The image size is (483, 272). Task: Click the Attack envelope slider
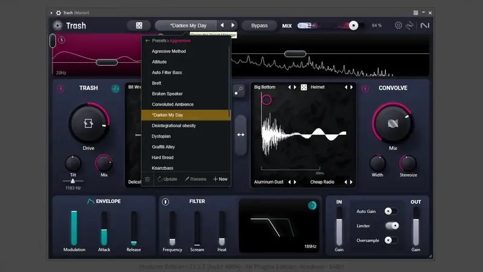(x=104, y=228)
